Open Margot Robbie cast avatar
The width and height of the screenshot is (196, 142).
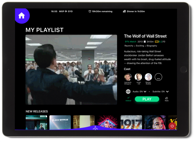coord(148,77)
